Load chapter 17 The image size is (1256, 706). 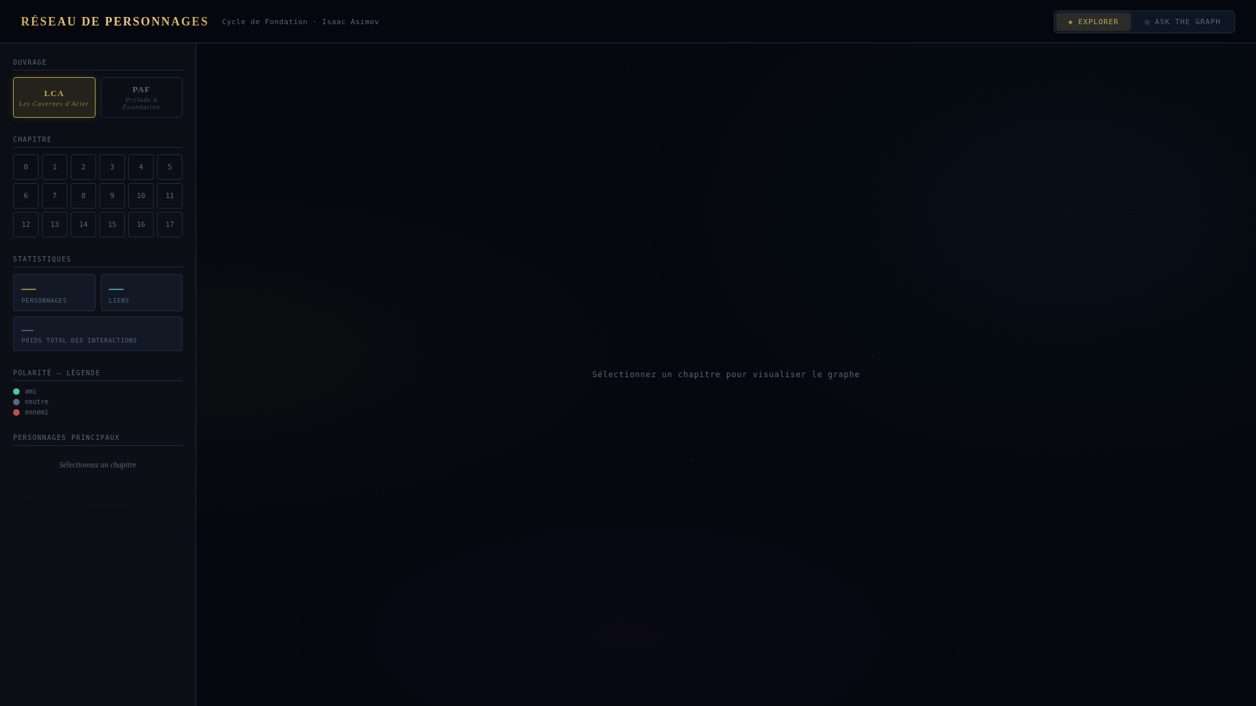click(x=169, y=225)
